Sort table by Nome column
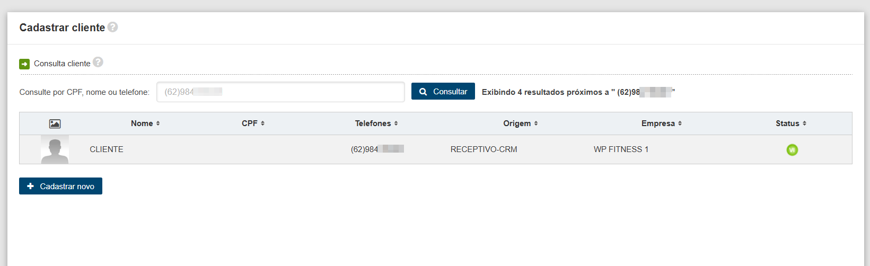This screenshot has width=870, height=266. click(x=145, y=123)
